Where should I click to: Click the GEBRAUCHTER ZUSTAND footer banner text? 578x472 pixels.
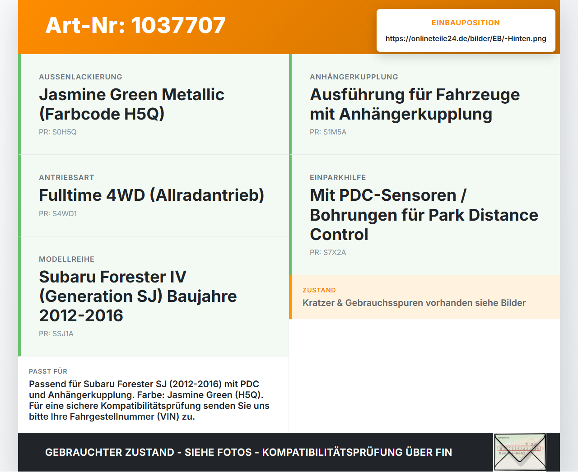click(248, 452)
